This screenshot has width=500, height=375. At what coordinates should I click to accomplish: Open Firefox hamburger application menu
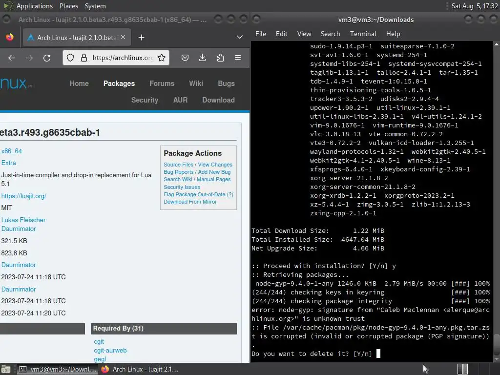point(238,58)
